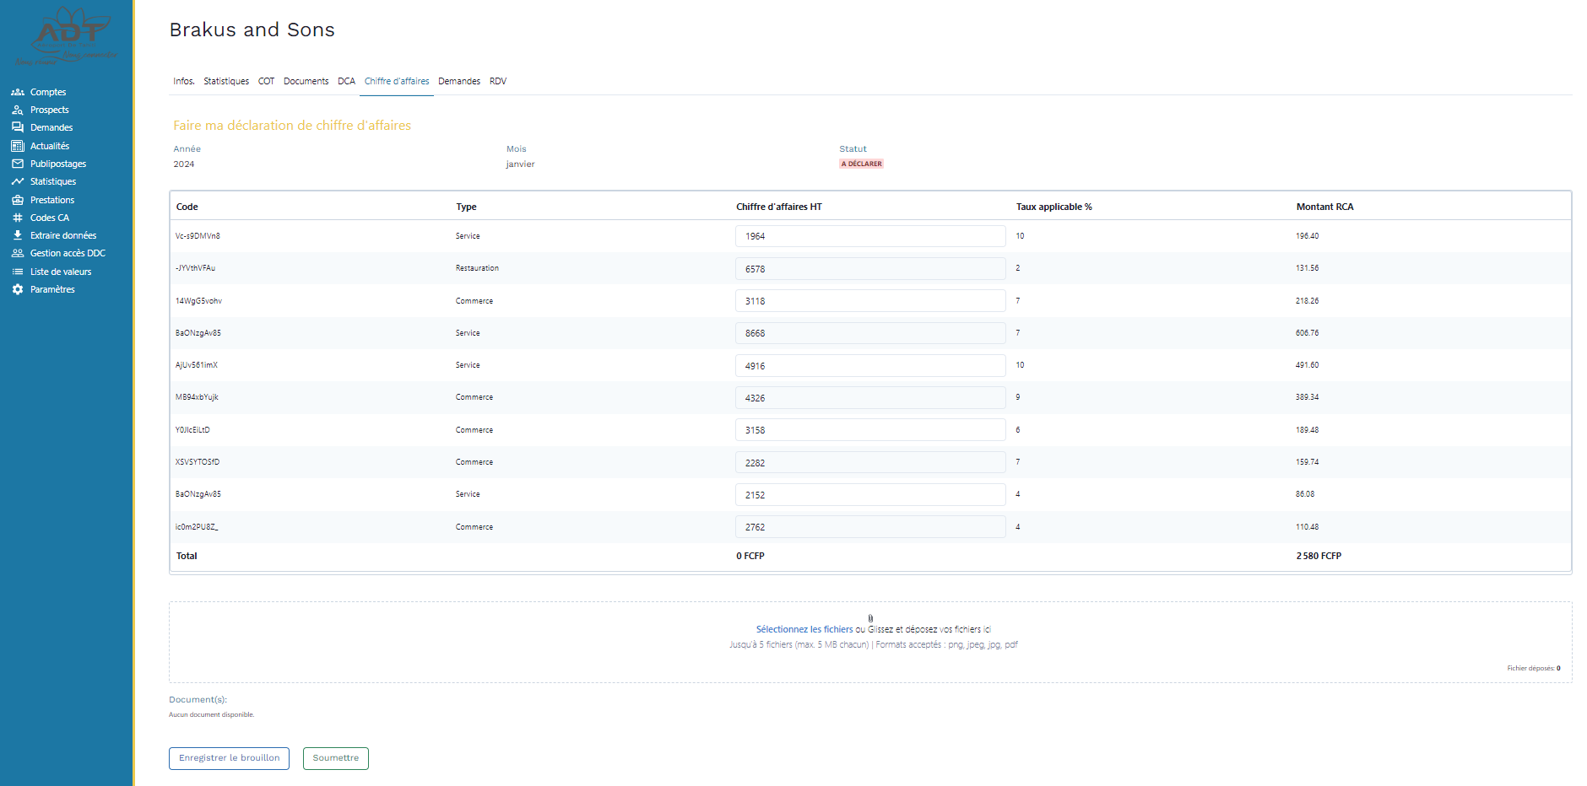Click the Paramètres gear icon
The height and width of the screenshot is (786, 1587).
[x=18, y=289]
